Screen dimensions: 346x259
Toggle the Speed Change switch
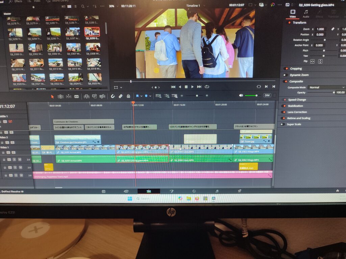click(284, 99)
